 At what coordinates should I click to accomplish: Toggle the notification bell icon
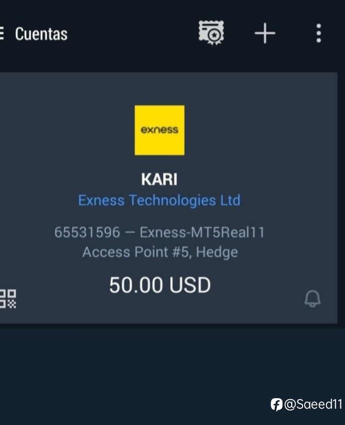[x=312, y=298]
